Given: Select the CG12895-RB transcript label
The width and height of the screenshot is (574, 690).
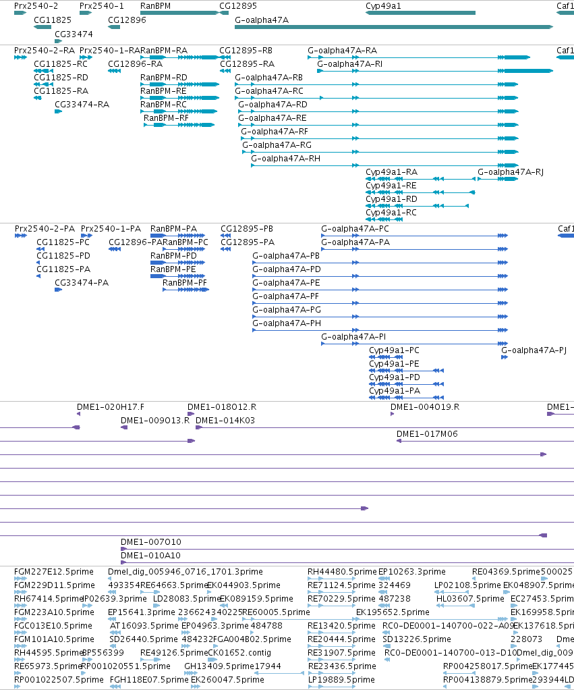Looking at the screenshot, I should (x=246, y=51).
